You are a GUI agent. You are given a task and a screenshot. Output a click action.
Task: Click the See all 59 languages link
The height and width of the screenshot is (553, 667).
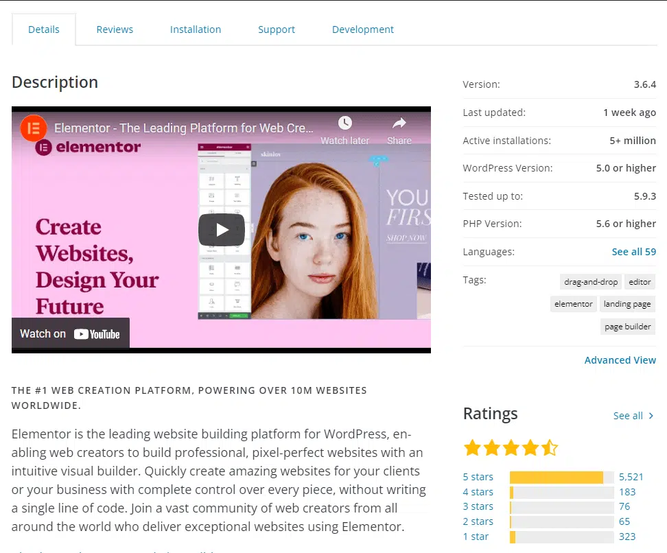633,251
